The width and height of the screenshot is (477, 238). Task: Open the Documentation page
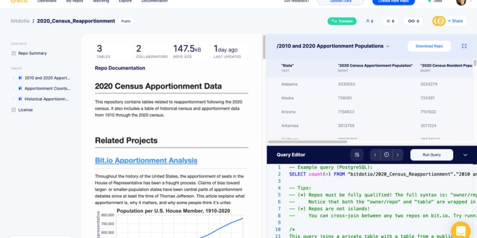coord(154,1)
